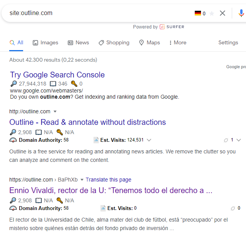246x237 pixels.
Task: Open the Shopping tab
Action: click(114, 42)
